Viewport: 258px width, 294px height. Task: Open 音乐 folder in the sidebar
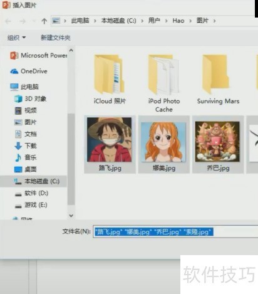(31, 157)
